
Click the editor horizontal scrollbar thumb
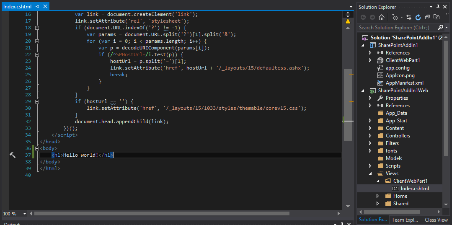point(162,213)
